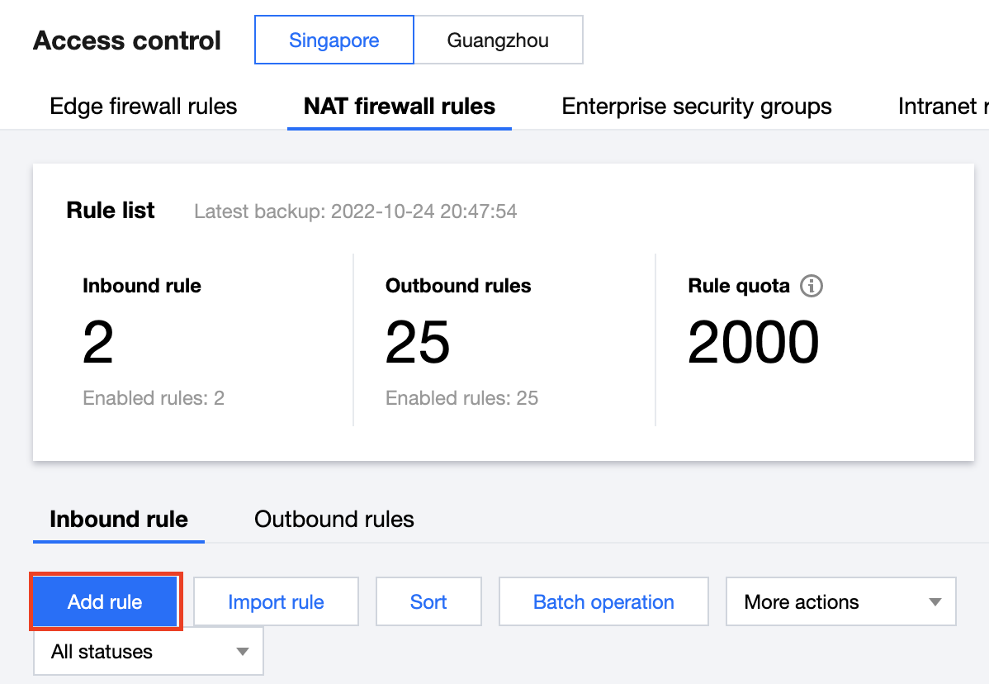Click the Rule list heading
The image size is (989, 684).
[111, 211]
